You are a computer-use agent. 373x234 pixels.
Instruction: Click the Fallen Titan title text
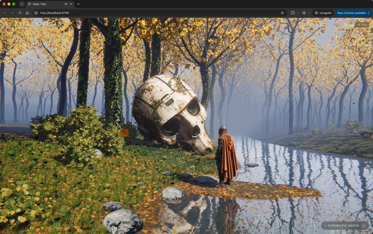click(38, 24)
